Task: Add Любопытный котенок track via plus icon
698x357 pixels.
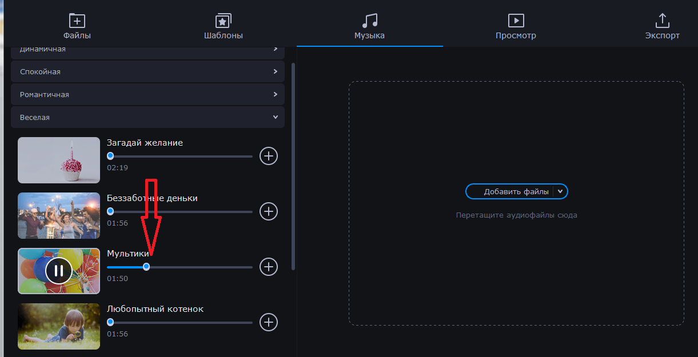Action: [x=269, y=322]
